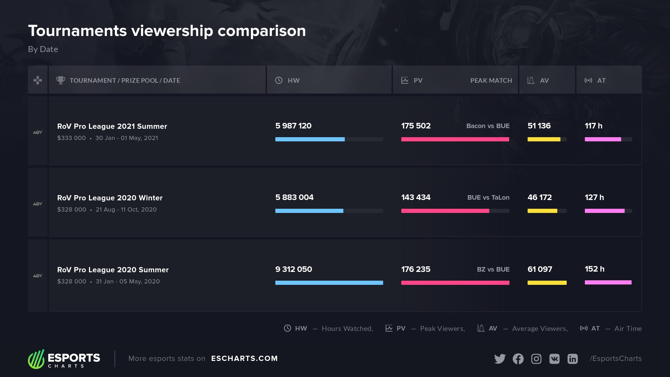Click the RoV Pro League 2020 Winter title
The height and width of the screenshot is (377, 670).
110,198
